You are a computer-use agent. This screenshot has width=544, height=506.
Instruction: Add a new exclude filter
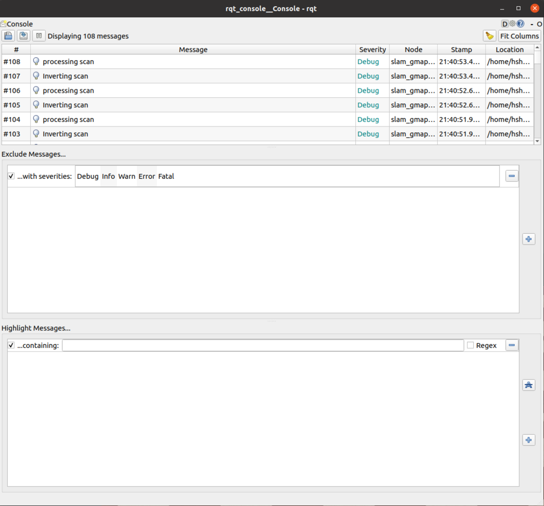click(x=528, y=239)
